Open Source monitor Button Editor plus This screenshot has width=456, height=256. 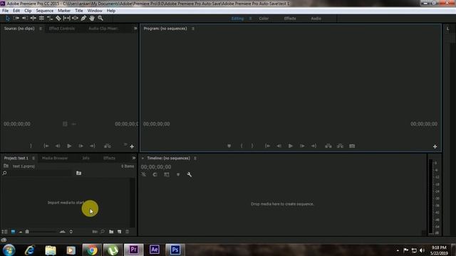coord(132,146)
